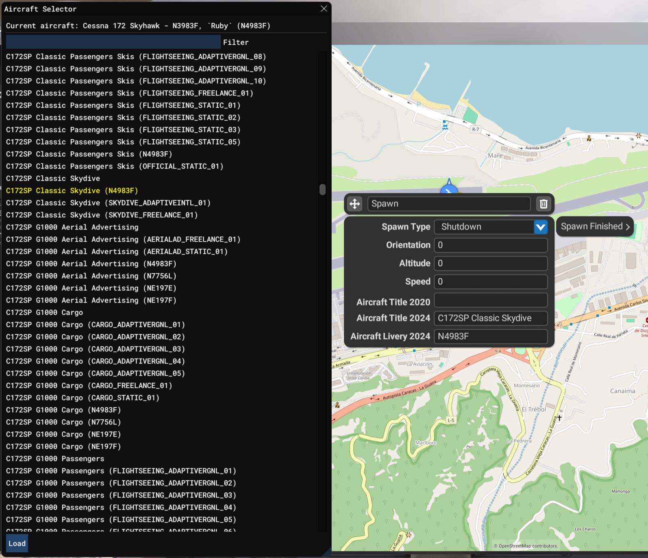Viewport: 648px width, 558px height.
Task: Select C172SP G1000 Cargo (N7756L)
Action: tap(63, 422)
